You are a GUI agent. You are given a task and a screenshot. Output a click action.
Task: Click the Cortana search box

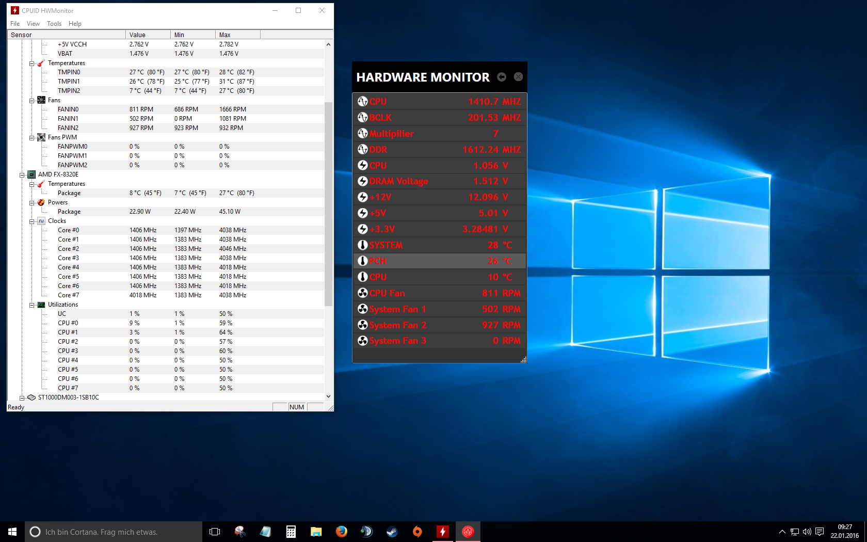pyautogui.click(x=114, y=532)
